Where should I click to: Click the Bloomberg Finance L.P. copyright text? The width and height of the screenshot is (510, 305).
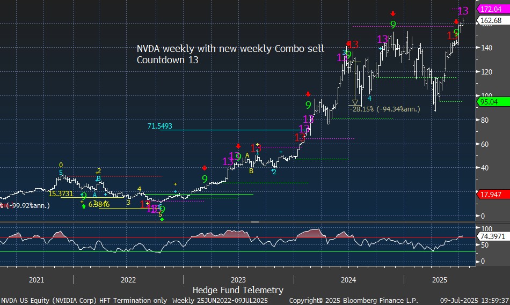[354, 301]
